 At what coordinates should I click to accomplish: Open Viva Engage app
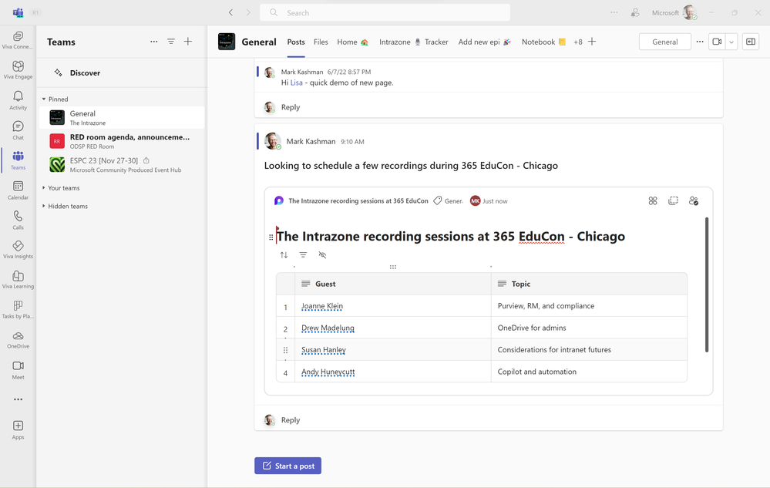point(18,69)
